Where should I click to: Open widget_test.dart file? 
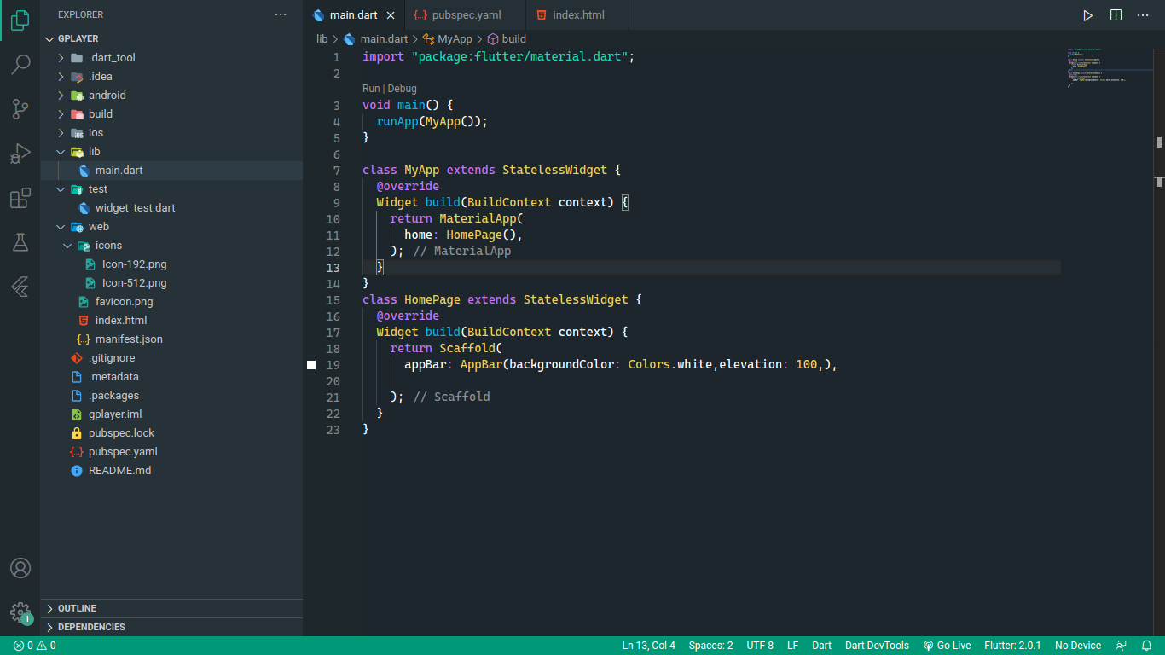click(x=171, y=208)
